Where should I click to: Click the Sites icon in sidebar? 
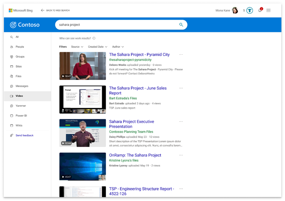pyautogui.click(x=11, y=66)
